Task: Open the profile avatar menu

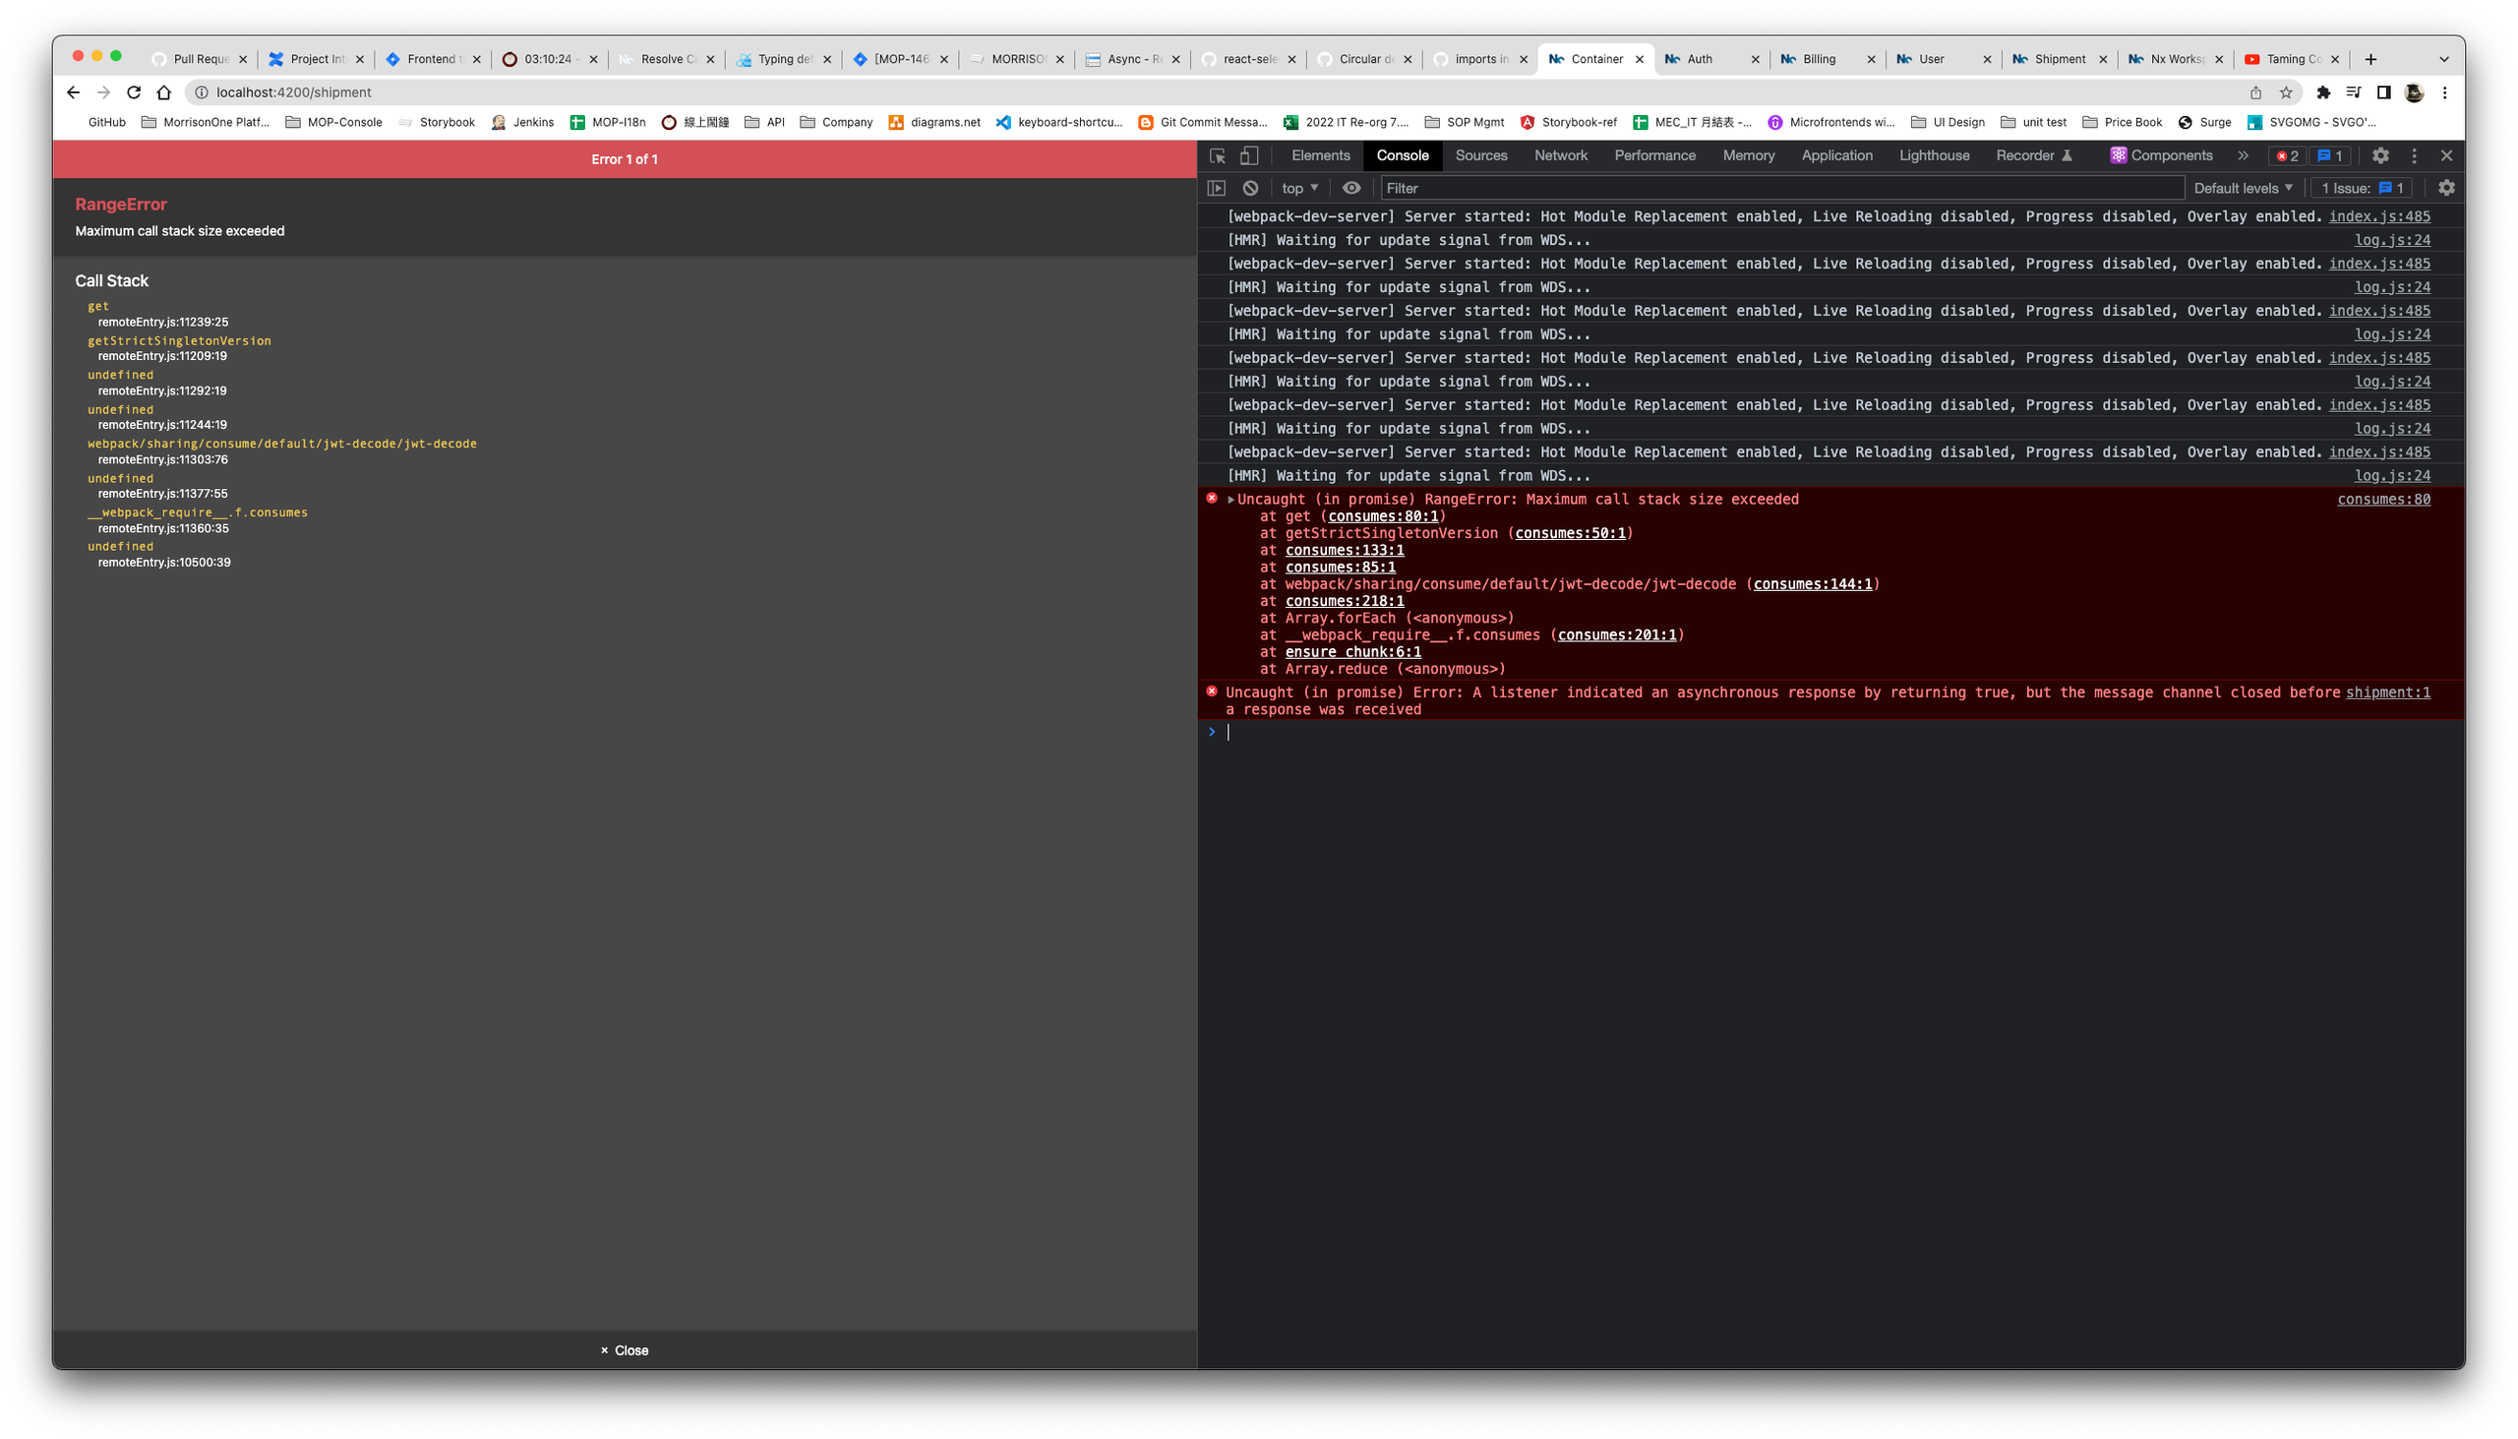Action: click(2414, 91)
